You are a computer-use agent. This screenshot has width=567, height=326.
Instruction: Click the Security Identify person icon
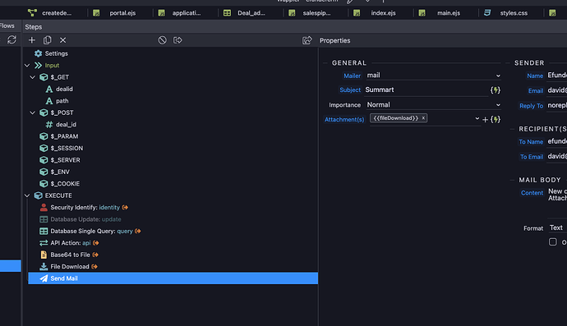click(44, 207)
